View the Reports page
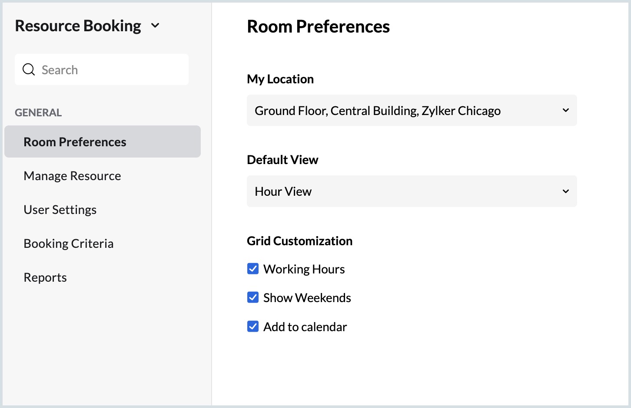 [x=45, y=277]
